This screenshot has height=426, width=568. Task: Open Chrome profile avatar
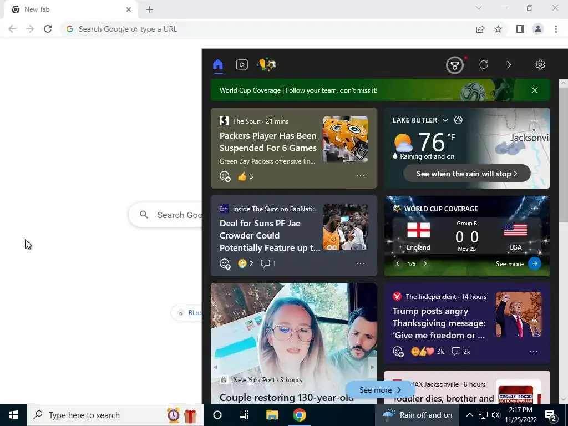tap(538, 29)
